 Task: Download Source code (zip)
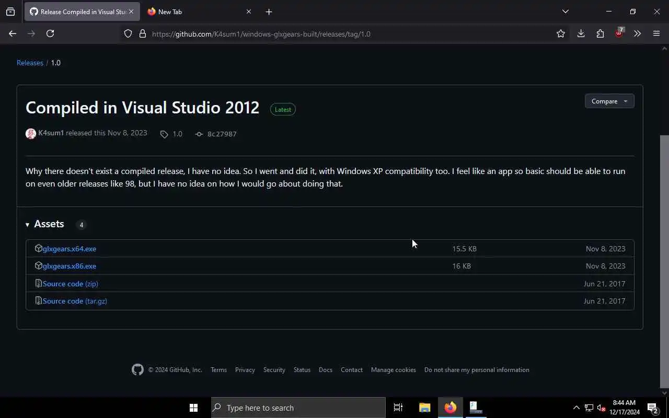pos(70,284)
